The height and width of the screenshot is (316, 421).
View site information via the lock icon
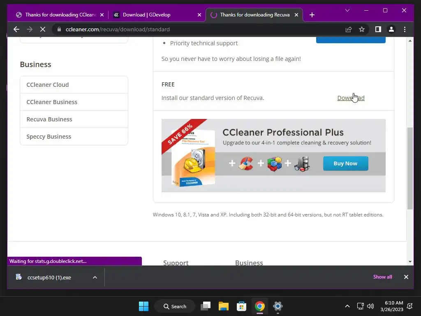pos(59,29)
